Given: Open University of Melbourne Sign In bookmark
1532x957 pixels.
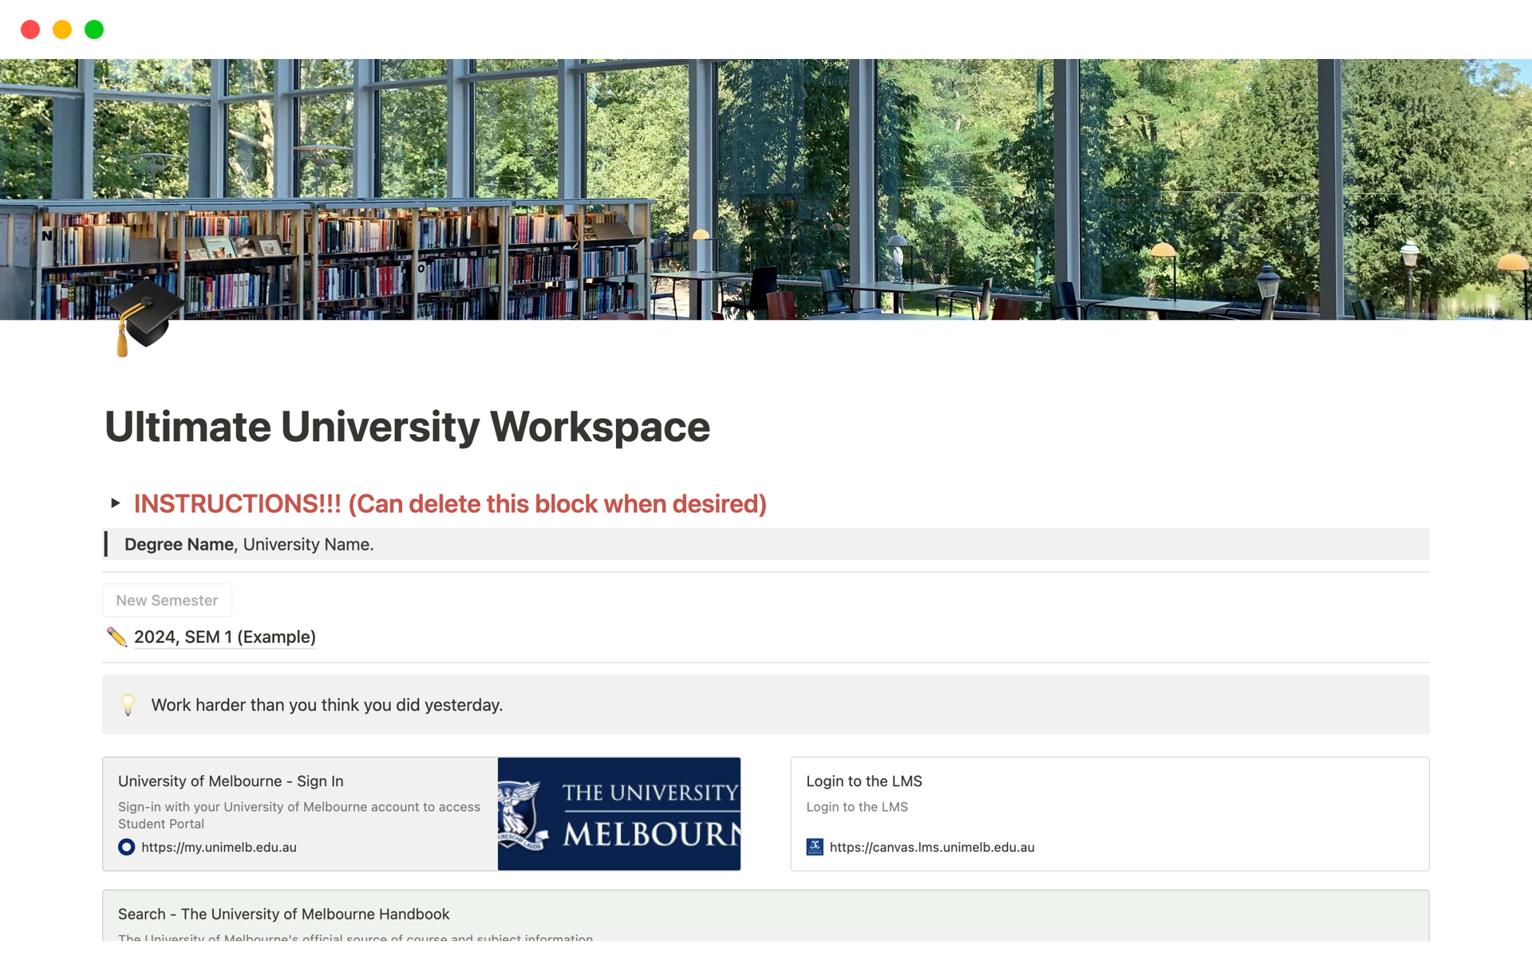Looking at the screenshot, I should coord(231,782).
